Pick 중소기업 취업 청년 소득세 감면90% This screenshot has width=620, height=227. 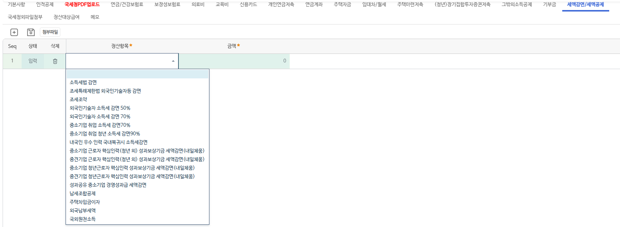coord(137,134)
